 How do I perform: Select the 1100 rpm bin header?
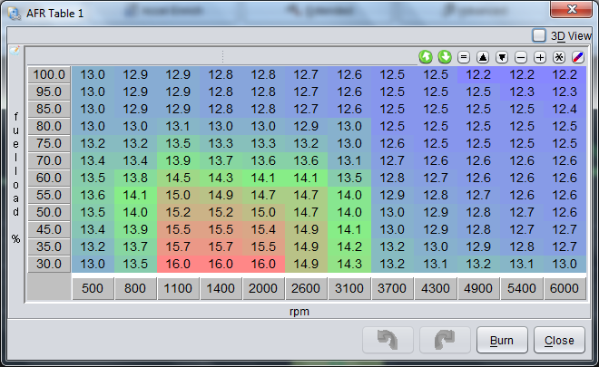pyautogui.click(x=178, y=288)
